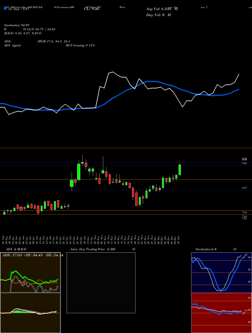
Task: Click the last tall green candlestick
Action: (179, 170)
